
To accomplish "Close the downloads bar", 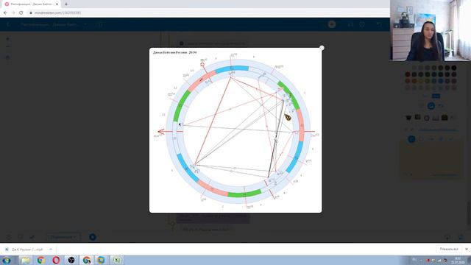I will coord(467,249).
